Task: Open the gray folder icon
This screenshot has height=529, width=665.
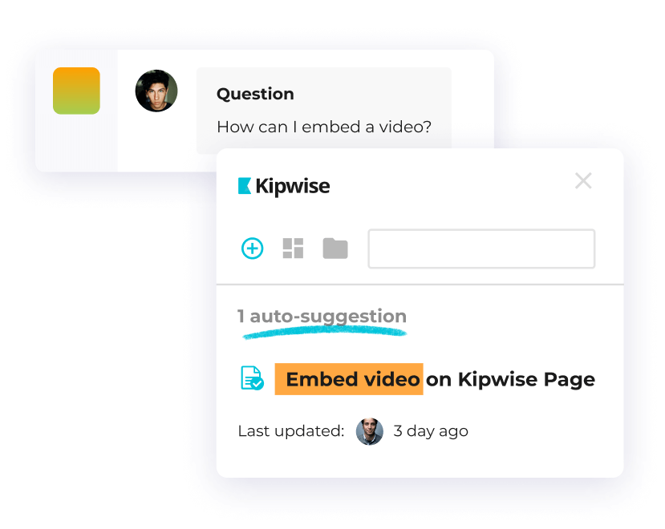Action: tap(335, 248)
